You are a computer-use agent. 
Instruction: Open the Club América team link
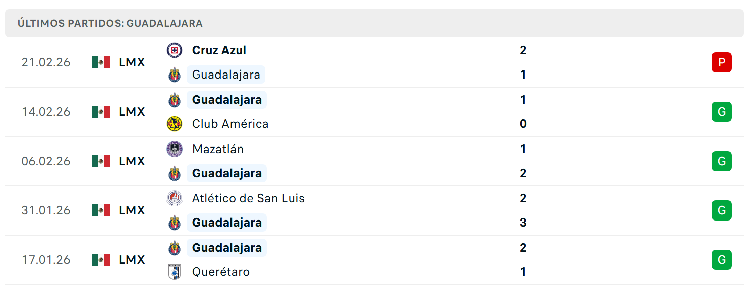230,124
